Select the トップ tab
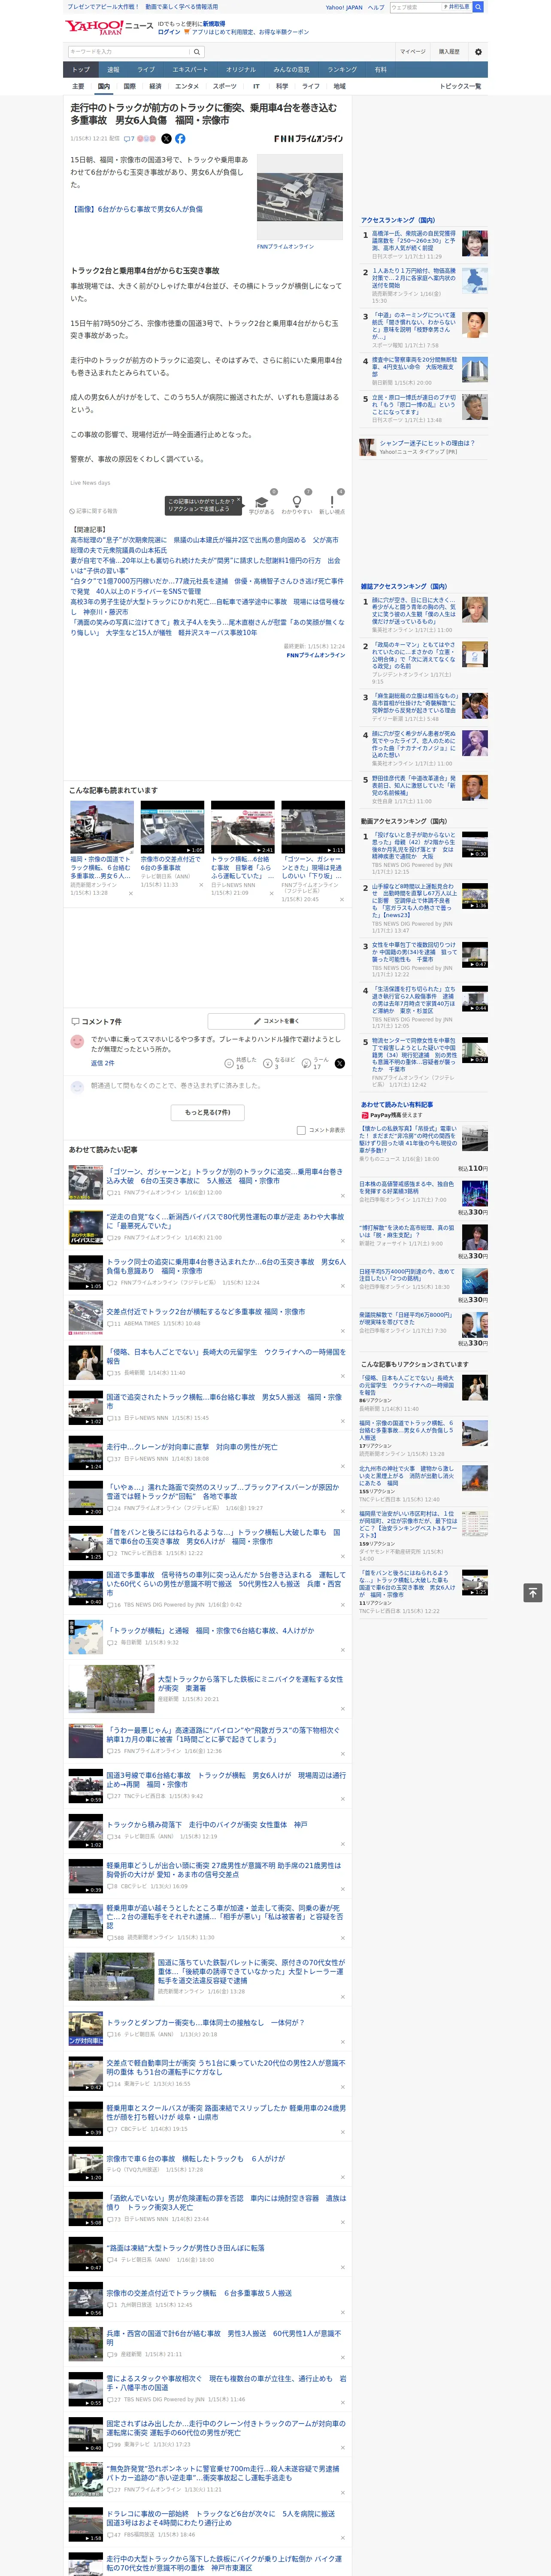 (81, 70)
